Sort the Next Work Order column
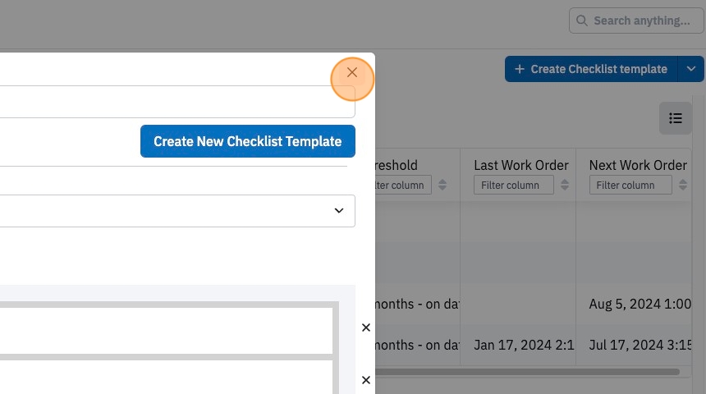 coord(683,185)
